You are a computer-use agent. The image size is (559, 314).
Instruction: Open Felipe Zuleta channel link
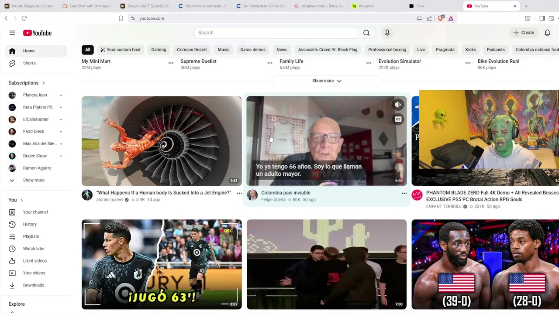273,200
